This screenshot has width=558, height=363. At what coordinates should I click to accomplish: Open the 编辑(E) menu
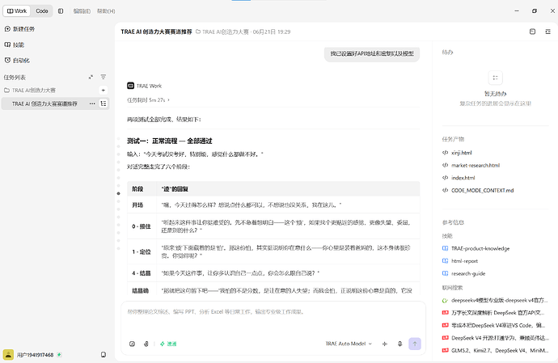[82, 11]
